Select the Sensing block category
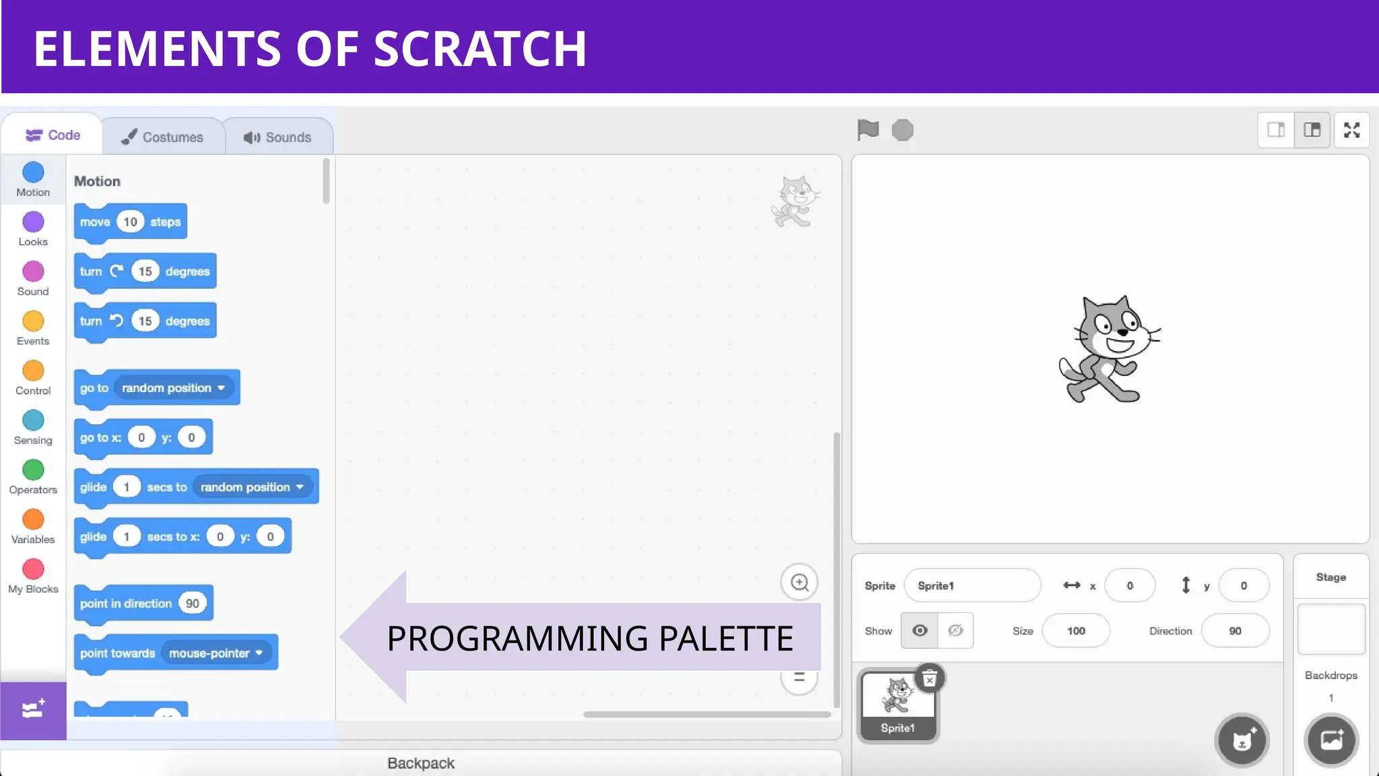Image resolution: width=1379 pixels, height=776 pixels. [33, 428]
